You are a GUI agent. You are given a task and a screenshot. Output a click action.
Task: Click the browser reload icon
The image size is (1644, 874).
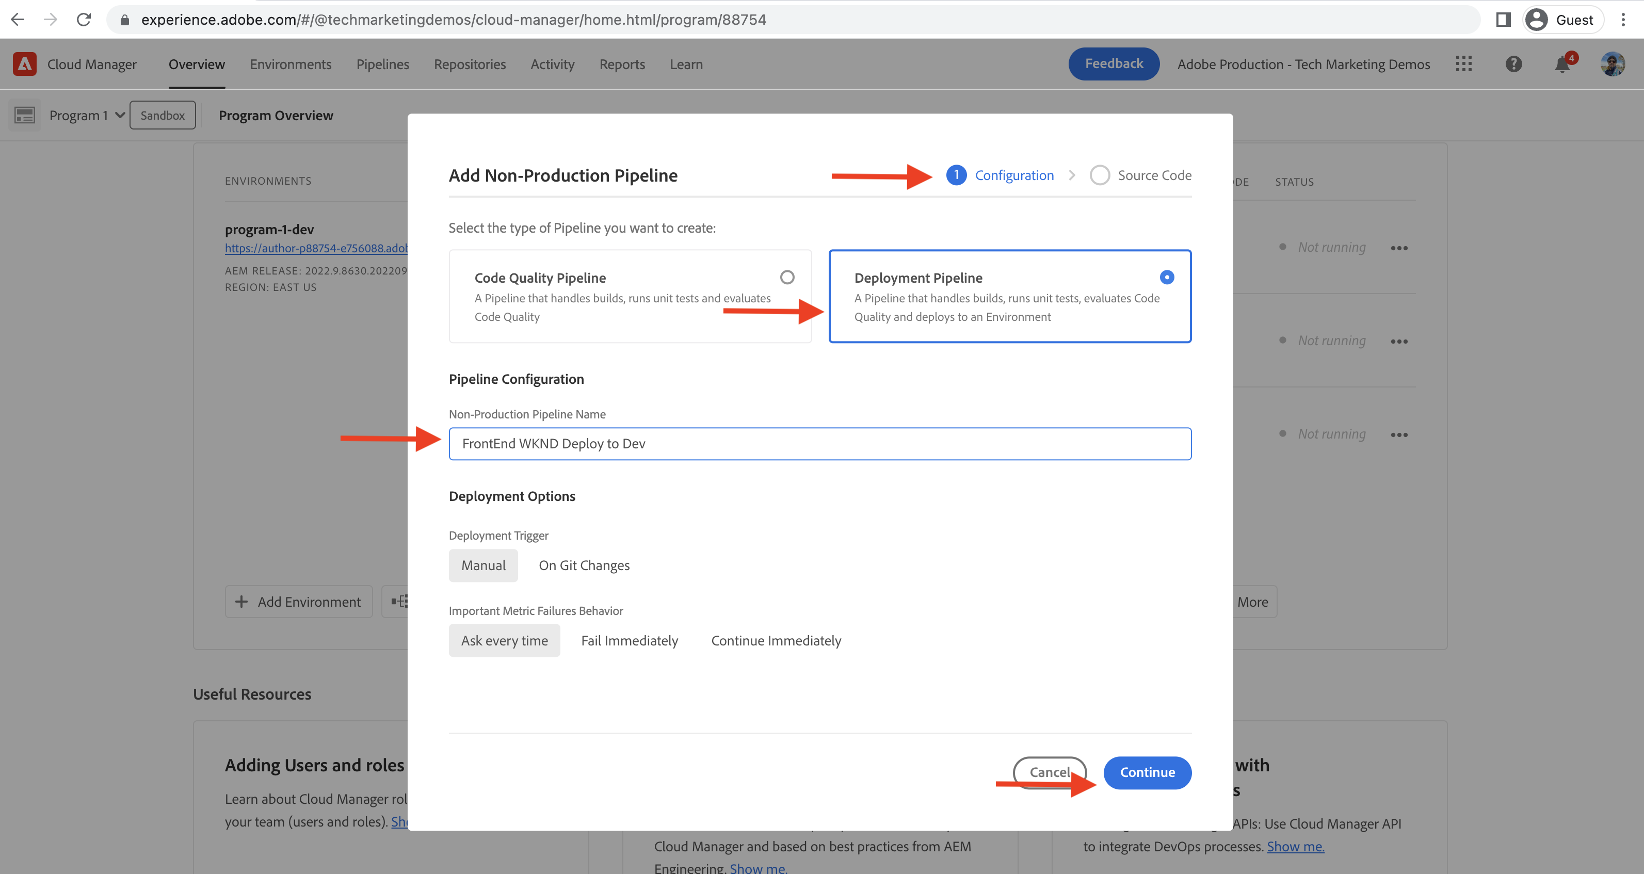(84, 20)
